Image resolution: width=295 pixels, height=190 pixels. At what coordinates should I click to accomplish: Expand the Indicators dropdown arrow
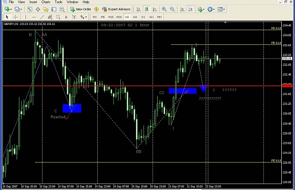click(x=204, y=9)
